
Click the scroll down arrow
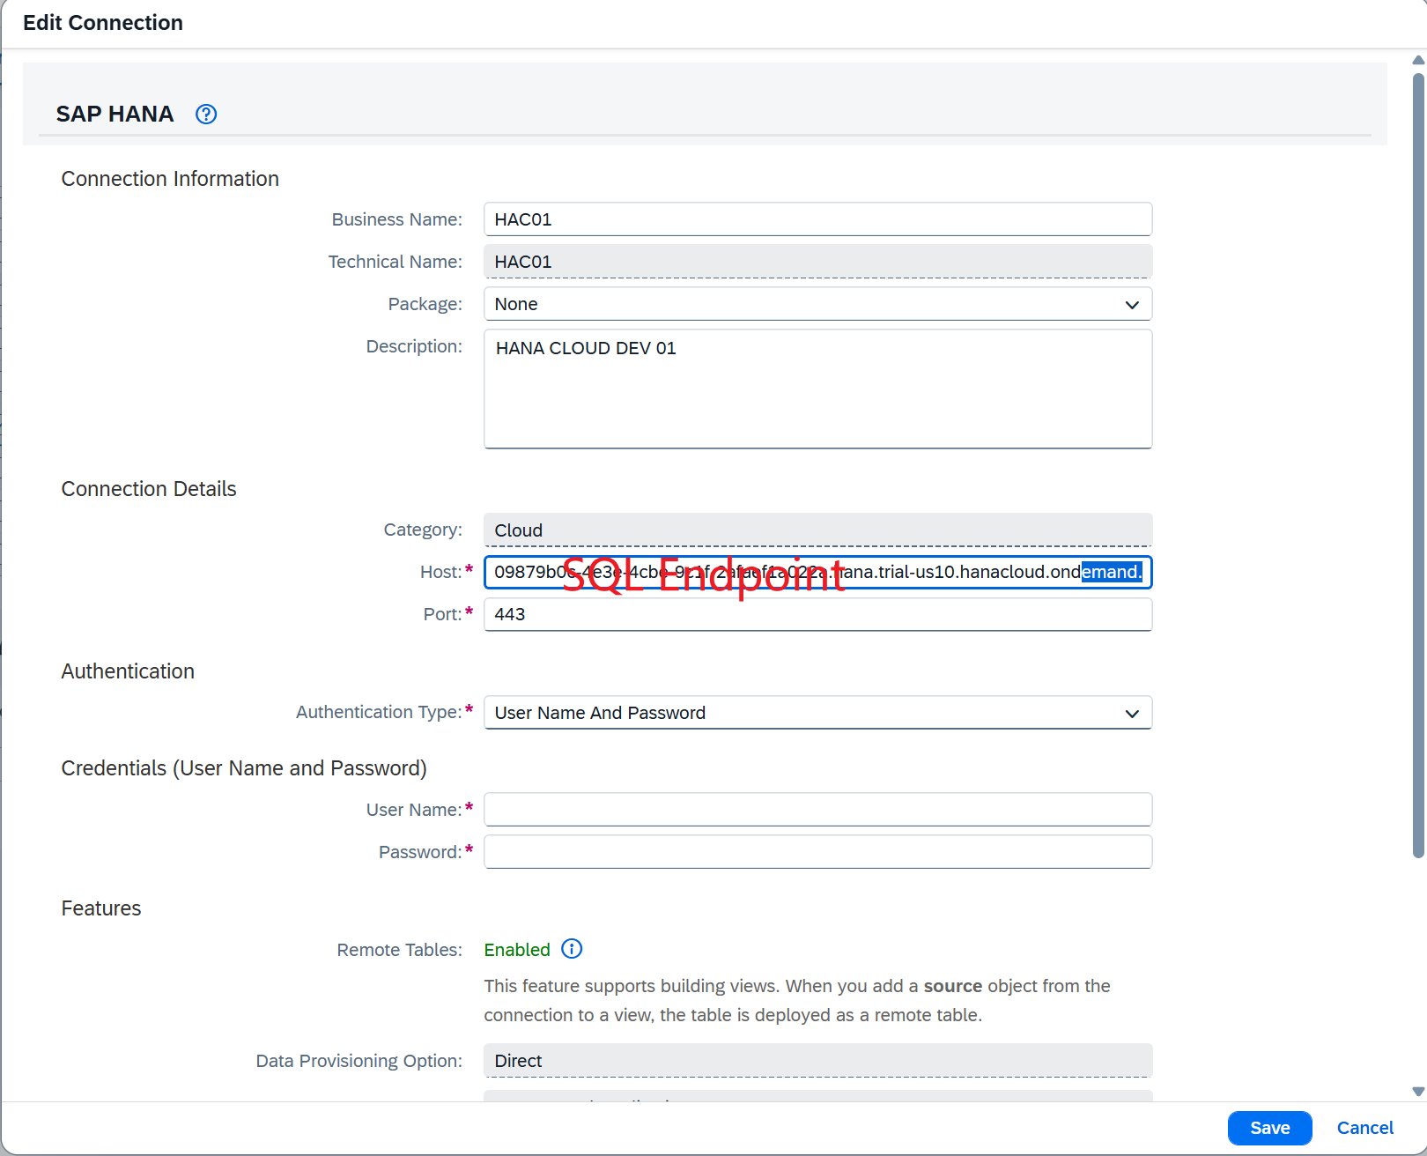pyautogui.click(x=1418, y=1092)
